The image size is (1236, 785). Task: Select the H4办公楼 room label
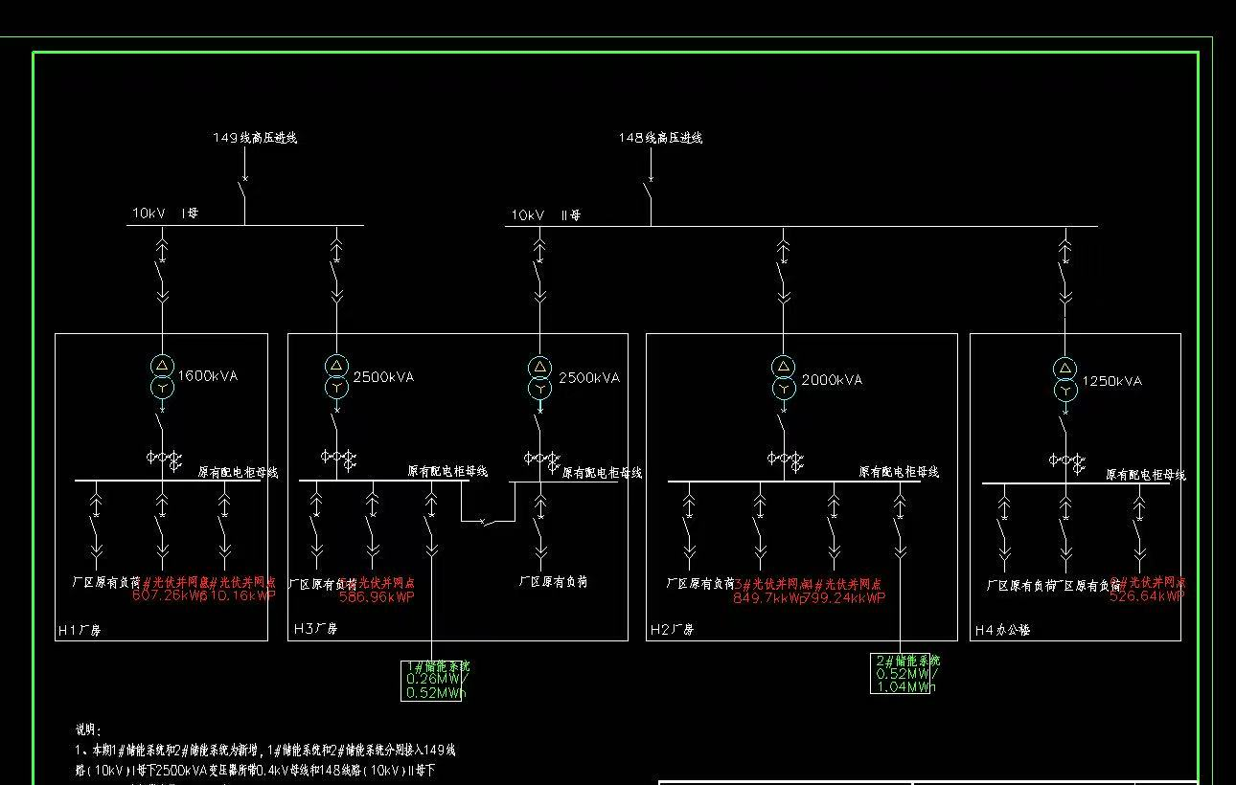pyautogui.click(x=1002, y=630)
